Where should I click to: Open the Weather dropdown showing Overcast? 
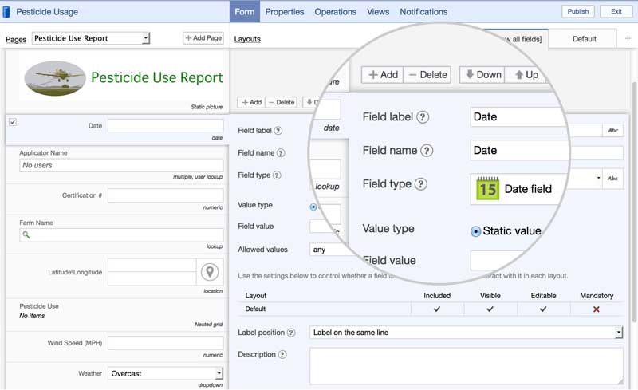click(x=165, y=373)
